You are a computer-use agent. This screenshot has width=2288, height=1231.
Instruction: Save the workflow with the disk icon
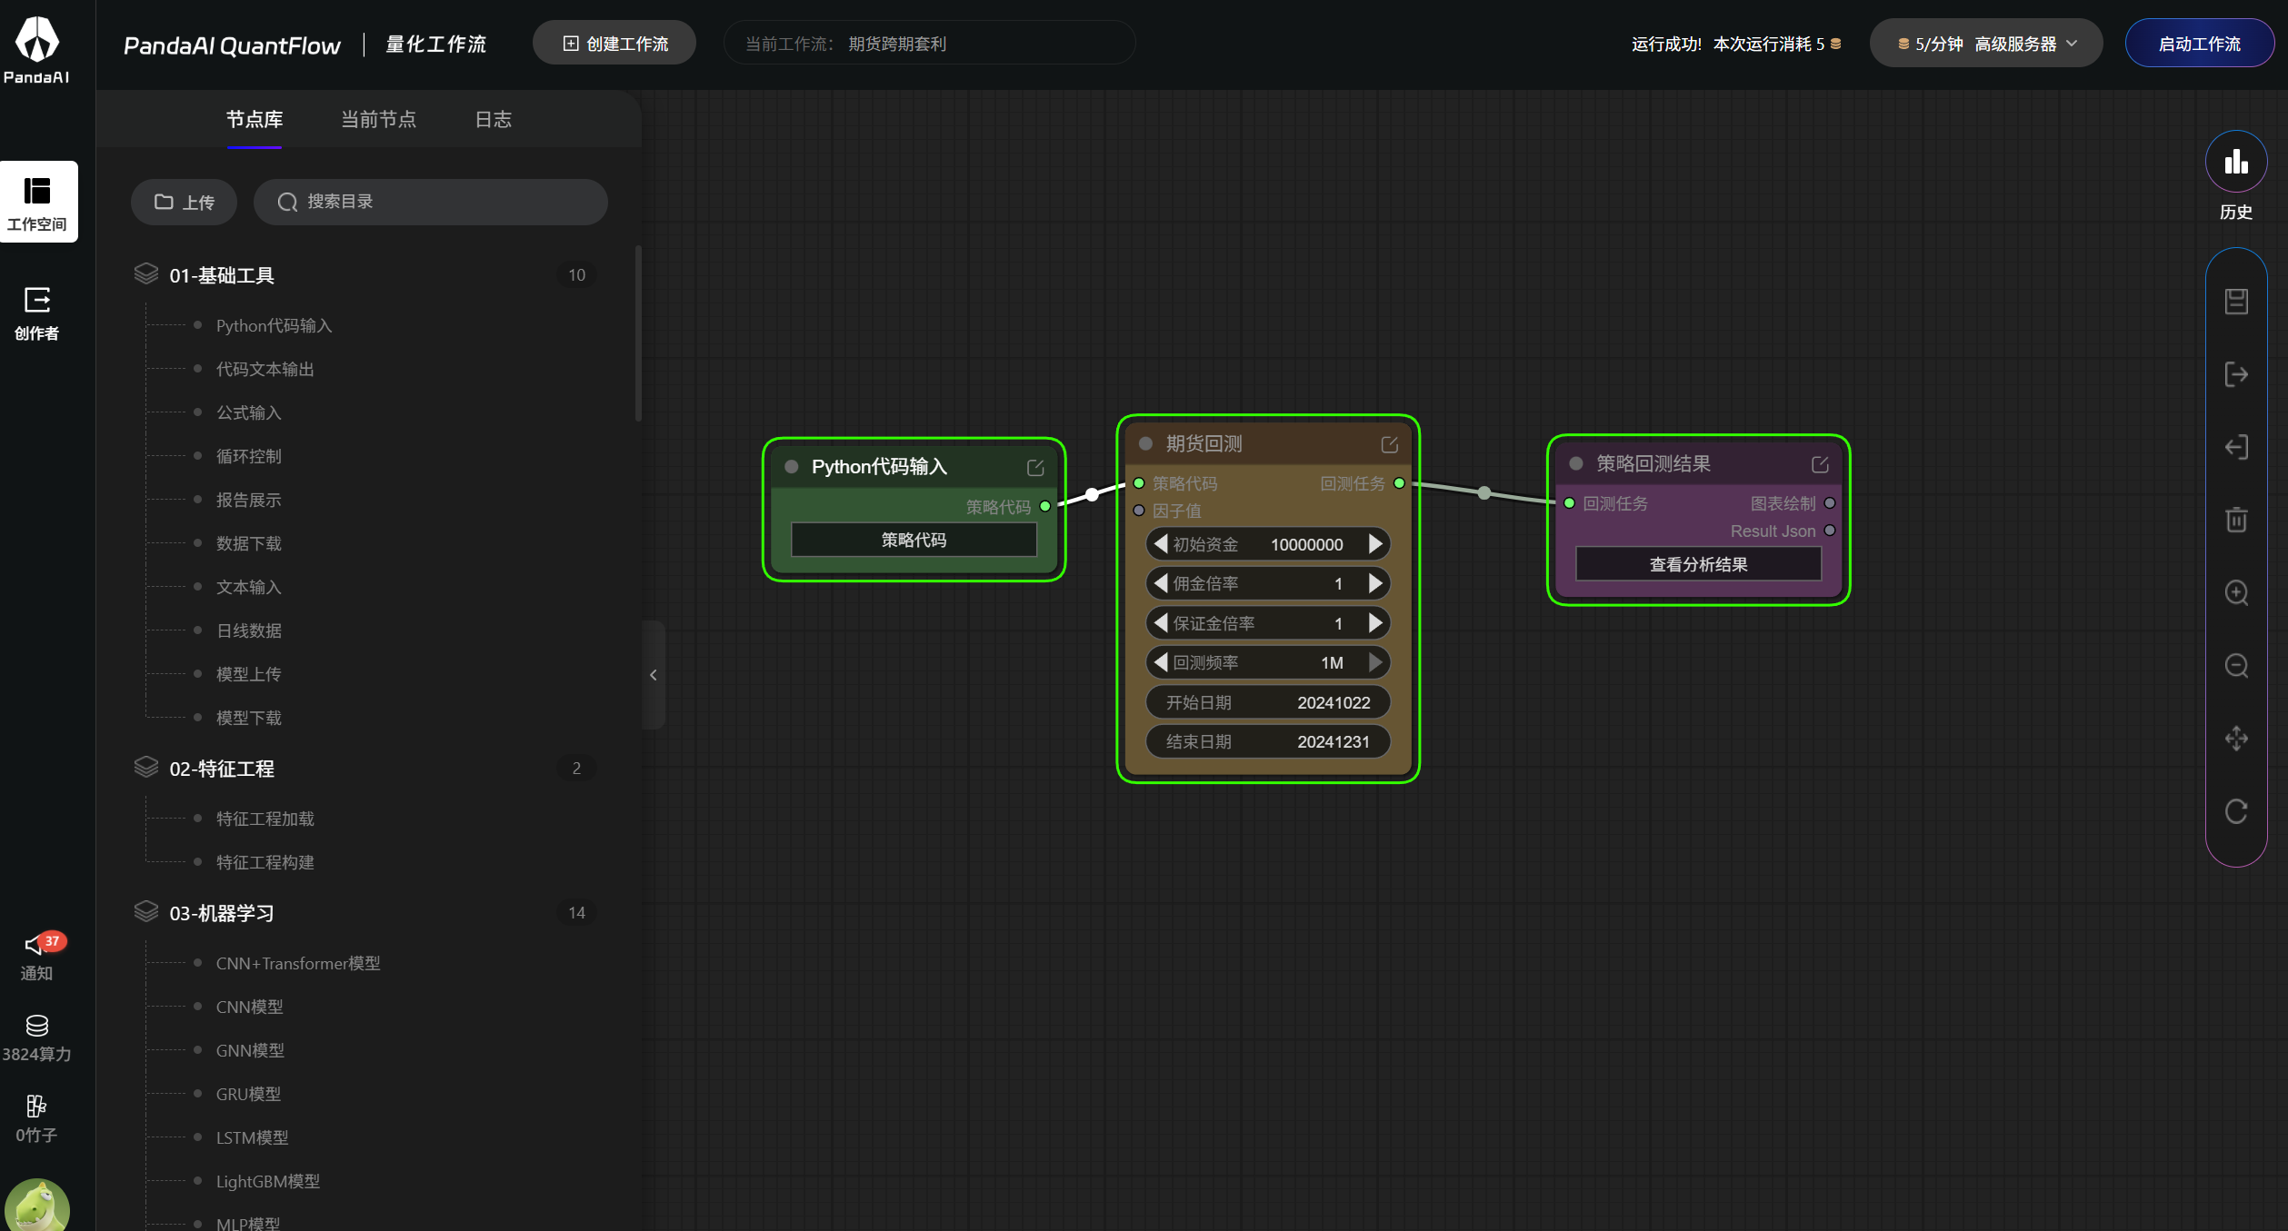click(x=2236, y=302)
